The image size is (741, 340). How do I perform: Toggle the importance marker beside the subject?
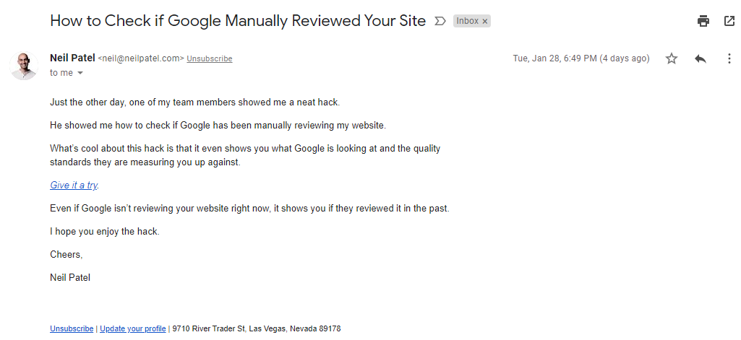click(440, 22)
